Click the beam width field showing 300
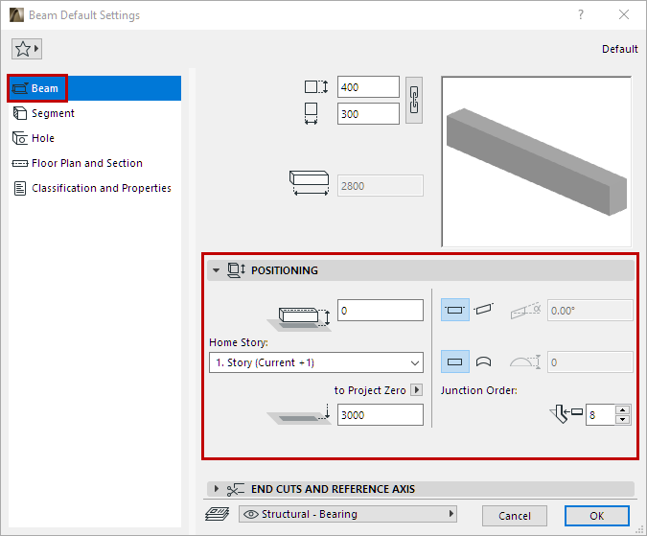The image size is (647, 536). pos(368,114)
